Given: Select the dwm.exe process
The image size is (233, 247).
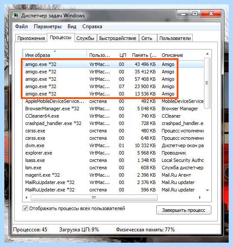Looking at the screenshot, I should pos(113,145).
